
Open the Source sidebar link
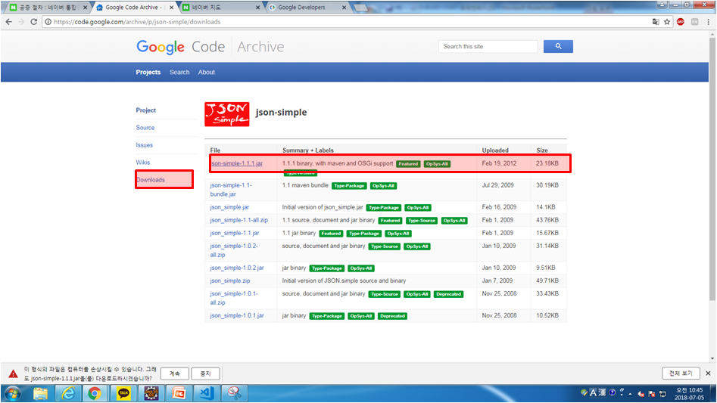tap(145, 127)
